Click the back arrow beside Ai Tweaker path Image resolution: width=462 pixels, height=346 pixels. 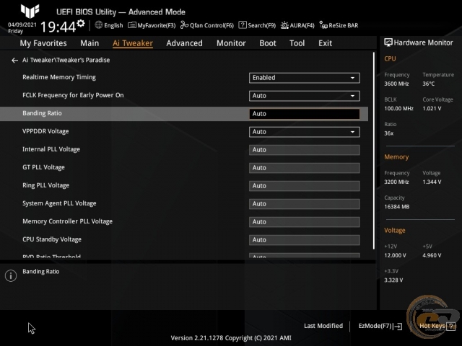(14, 61)
